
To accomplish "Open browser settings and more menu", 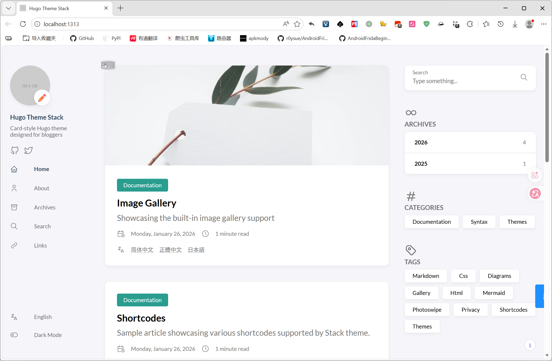I will (x=543, y=24).
